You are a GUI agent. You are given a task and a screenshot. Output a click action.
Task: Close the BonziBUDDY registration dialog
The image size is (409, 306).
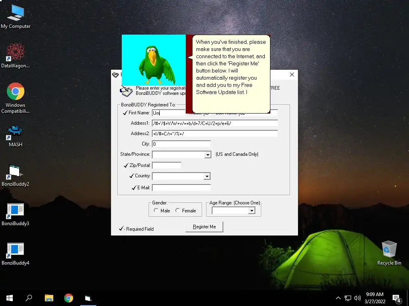pos(292,75)
